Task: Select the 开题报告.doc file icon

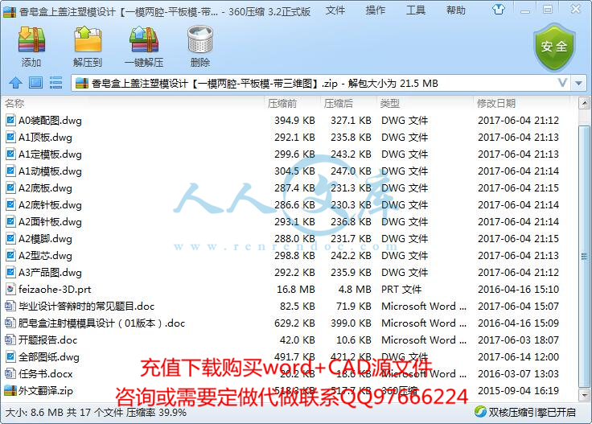Action: pos(10,340)
